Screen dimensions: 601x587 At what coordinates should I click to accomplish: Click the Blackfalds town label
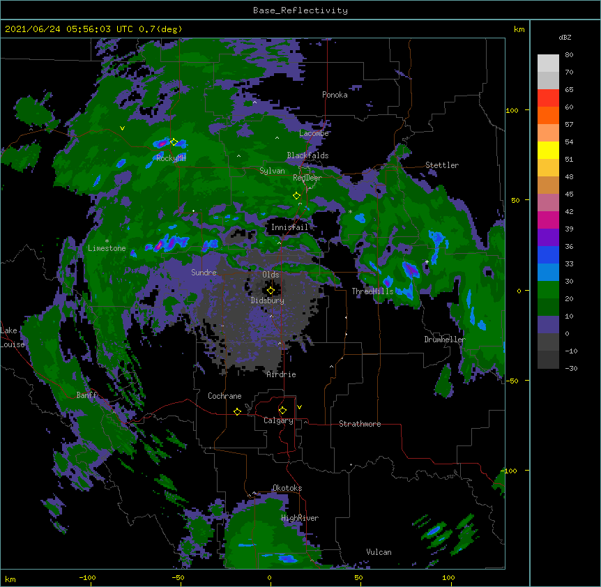point(307,155)
